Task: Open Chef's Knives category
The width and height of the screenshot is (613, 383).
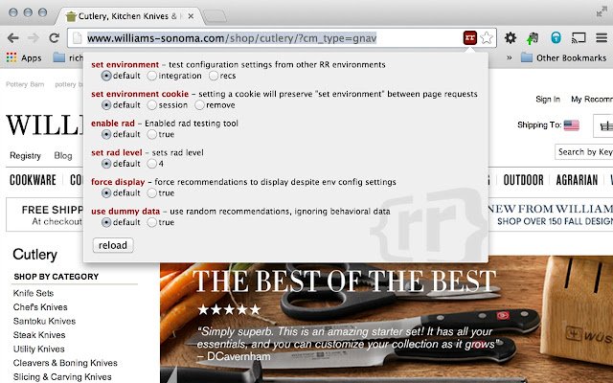Action: (x=40, y=307)
